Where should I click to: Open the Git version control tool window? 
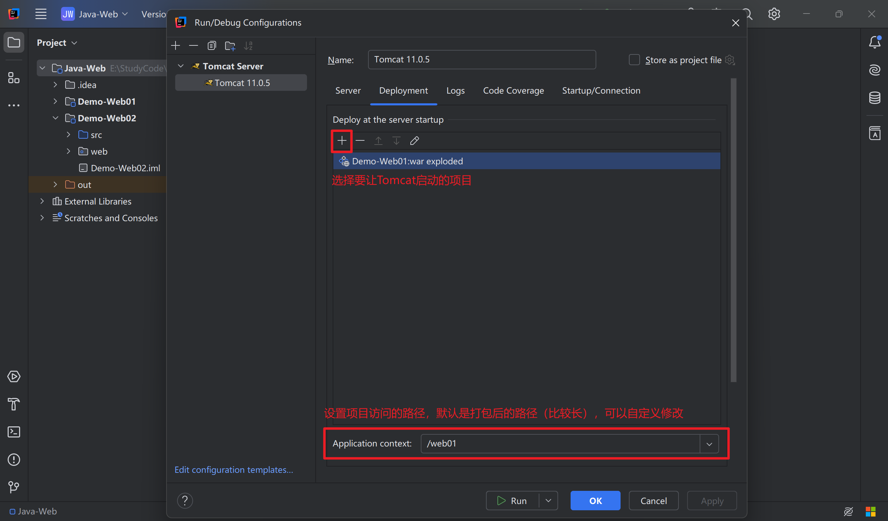click(14, 487)
